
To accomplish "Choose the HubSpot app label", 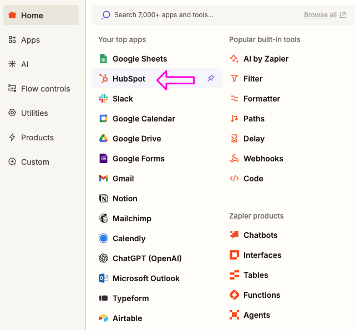I will [129, 79].
